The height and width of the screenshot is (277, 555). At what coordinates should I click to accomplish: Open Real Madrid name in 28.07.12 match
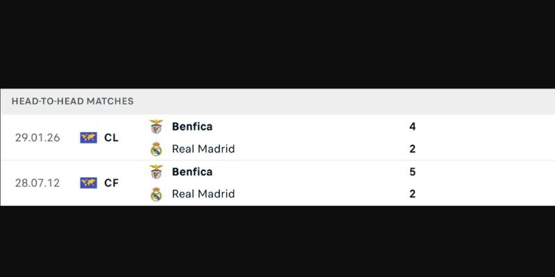point(203,194)
